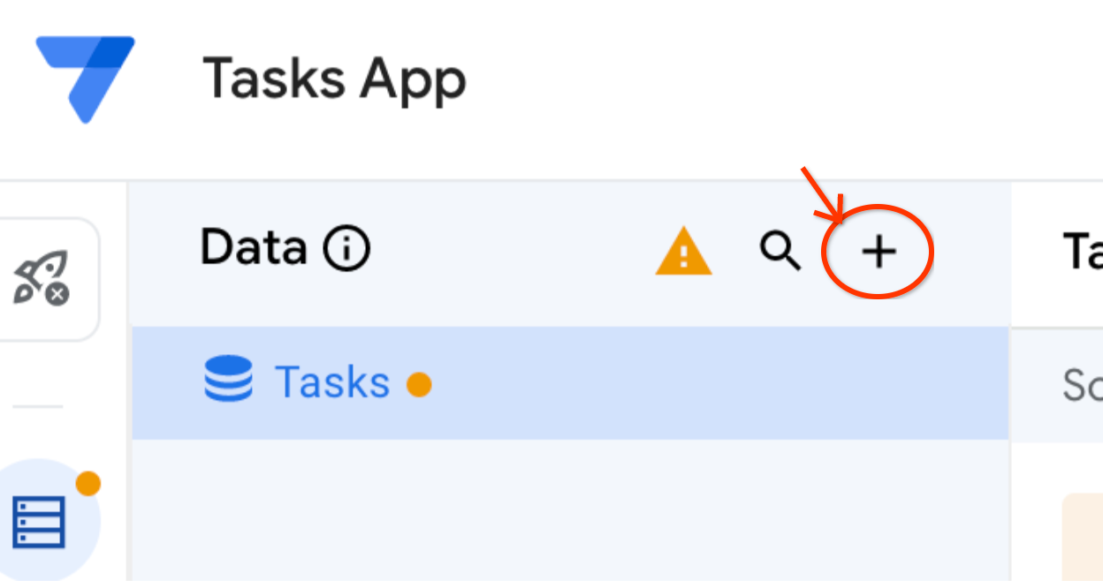Click the warning triangle in the Data panel

(682, 253)
